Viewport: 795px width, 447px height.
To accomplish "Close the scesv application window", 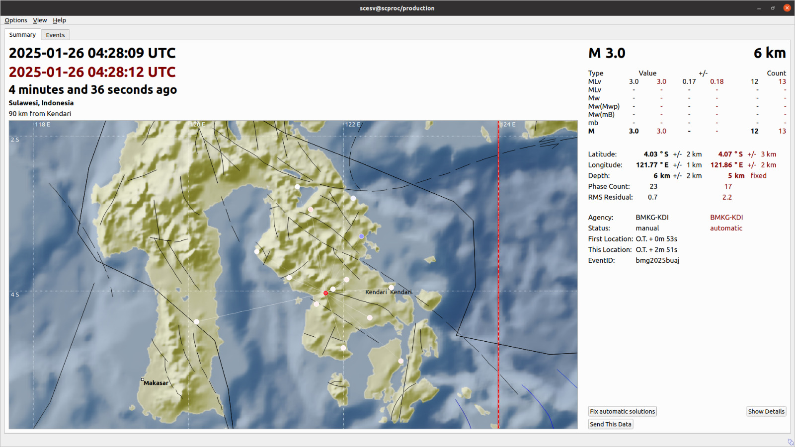I will (787, 8).
